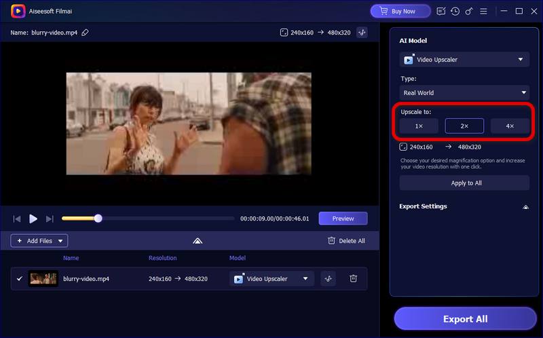
Task: Uncheck the blurry-video.mp4 file checkbox
Action: [x=19, y=278]
